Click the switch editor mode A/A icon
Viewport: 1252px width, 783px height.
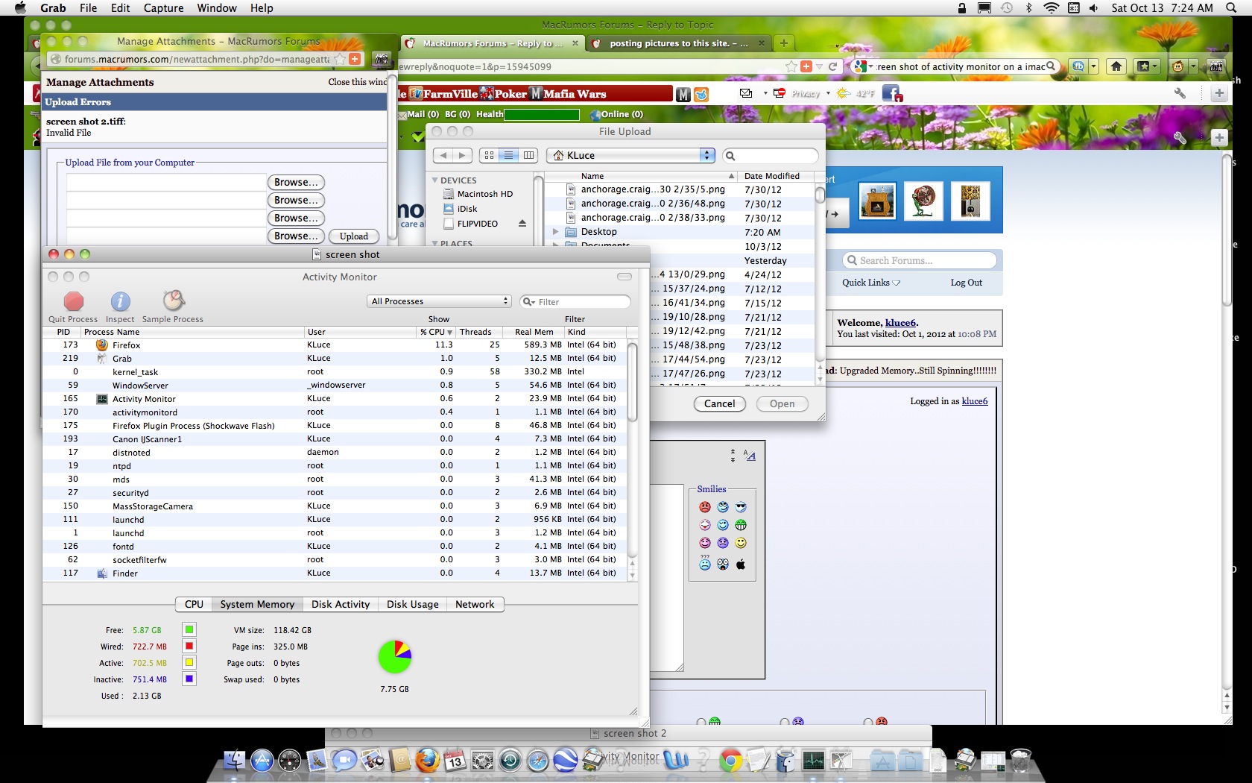[x=749, y=456]
